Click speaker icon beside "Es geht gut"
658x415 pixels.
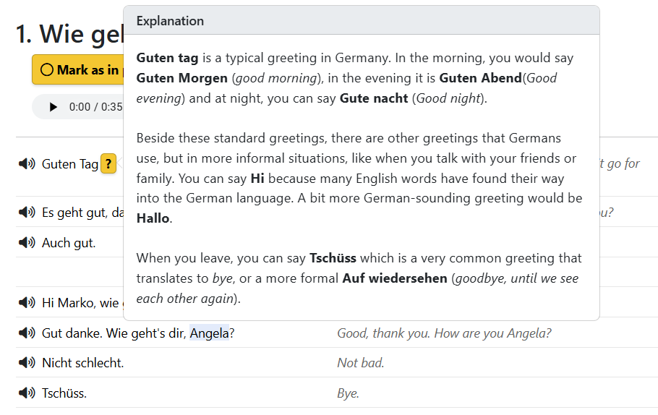coord(27,213)
